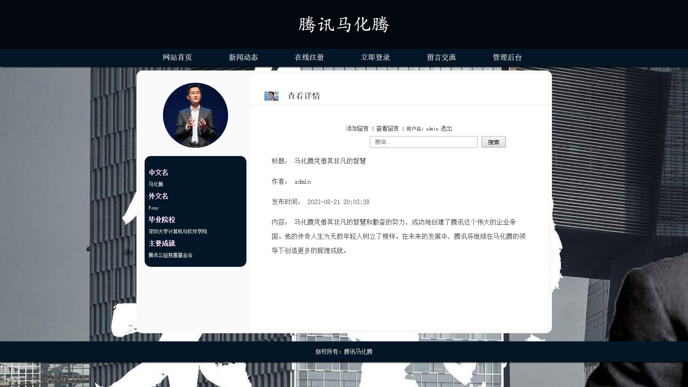Click the 添加留言 link
Image resolution: width=688 pixels, height=387 pixels.
(x=357, y=129)
